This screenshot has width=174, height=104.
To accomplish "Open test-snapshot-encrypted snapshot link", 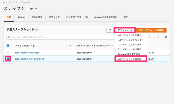I will coord(27,53).
